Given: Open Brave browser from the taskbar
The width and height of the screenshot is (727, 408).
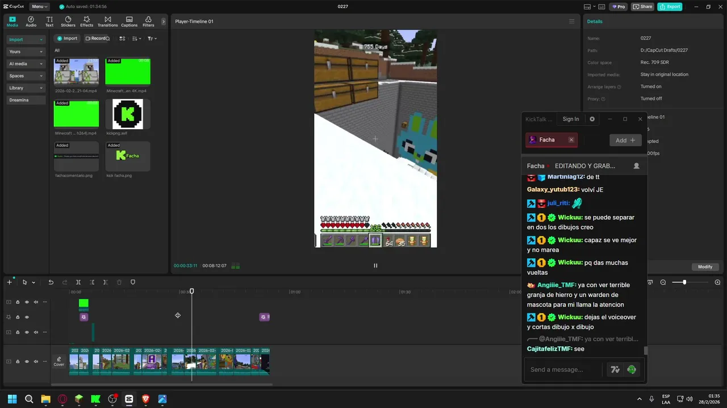Looking at the screenshot, I should click(x=145, y=399).
